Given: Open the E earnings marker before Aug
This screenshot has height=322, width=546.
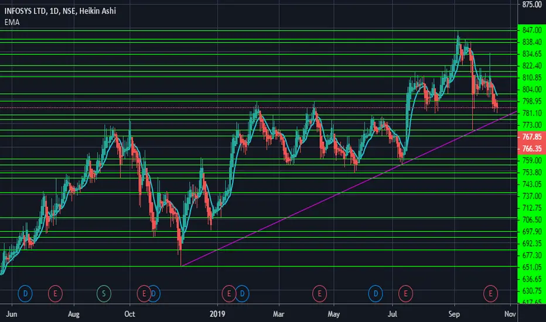Looking at the screenshot, I should pos(55,293).
